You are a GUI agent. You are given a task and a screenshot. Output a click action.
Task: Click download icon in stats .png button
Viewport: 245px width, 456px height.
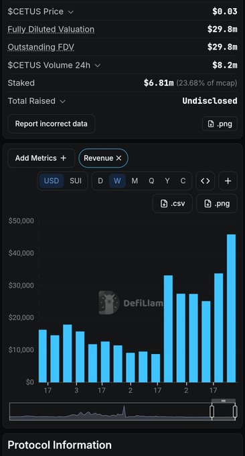coord(211,124)
